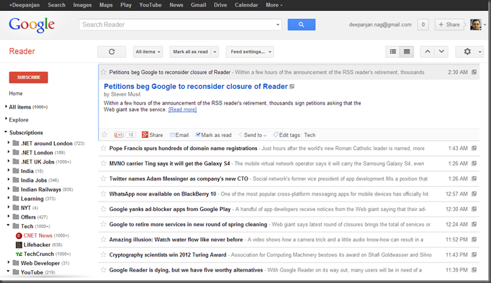Image resolution: width=491 pixels, height=283 pixels.
Task: Focus the Search Reader input field
Action: click(x=177, y=24)
